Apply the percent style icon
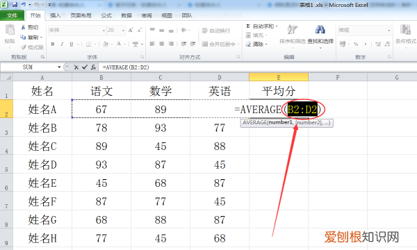The height and width of the screenshot is (250, 417). (356, 44)
